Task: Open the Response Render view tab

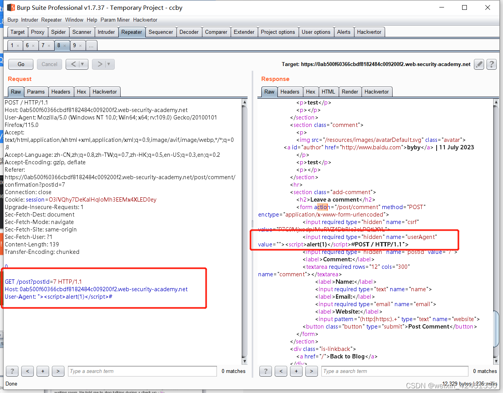Action: pyautogui.click(x=350, y=92)
